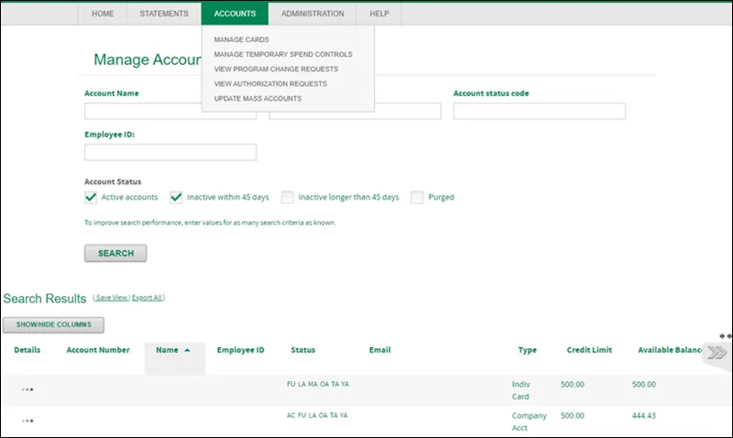Screen dimensions: 733x438
Task: Click the sort arrow beside the Name header
Action: [188, 350]
